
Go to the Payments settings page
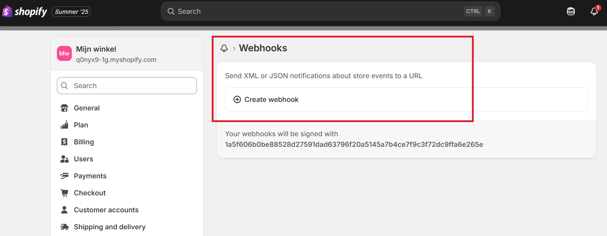pyautogui.click(x=90, y=176)
